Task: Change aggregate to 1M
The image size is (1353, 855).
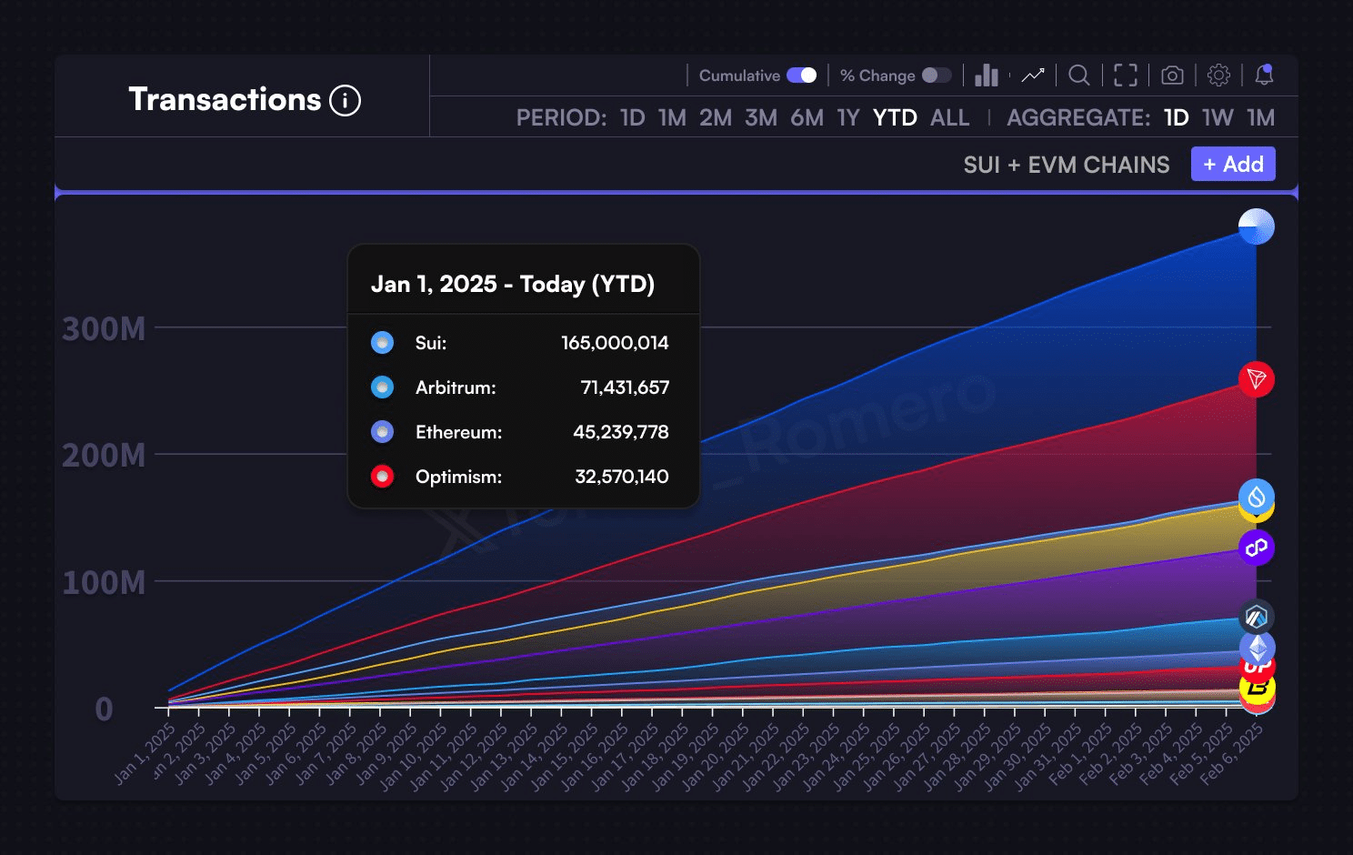Action: tap(1260, 118)
